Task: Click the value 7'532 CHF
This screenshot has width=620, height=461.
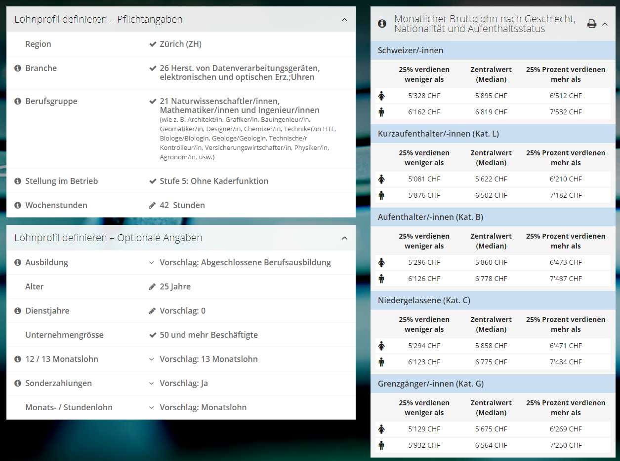Action: pos(566,112)
